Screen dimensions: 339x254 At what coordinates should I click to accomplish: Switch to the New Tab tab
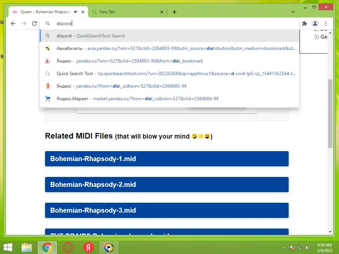coord(127,12)
